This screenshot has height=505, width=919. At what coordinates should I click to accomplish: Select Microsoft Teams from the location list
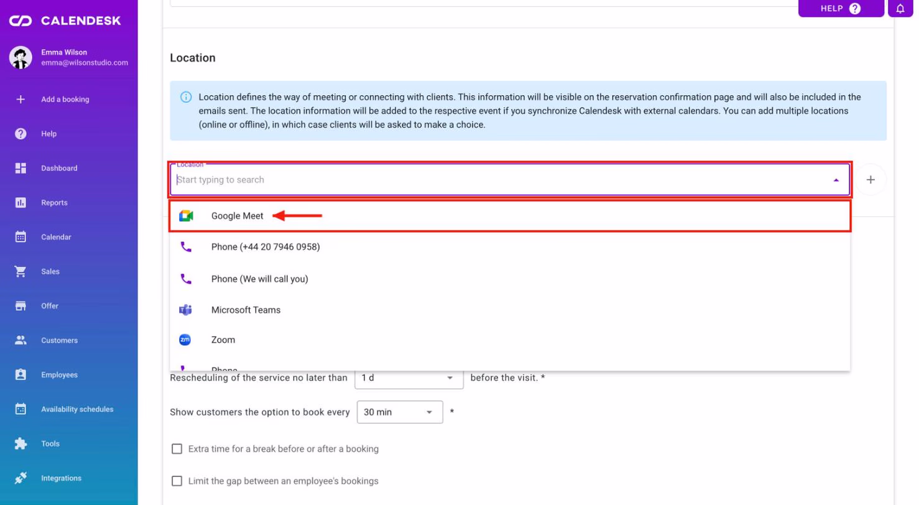[x=510, y=310]
